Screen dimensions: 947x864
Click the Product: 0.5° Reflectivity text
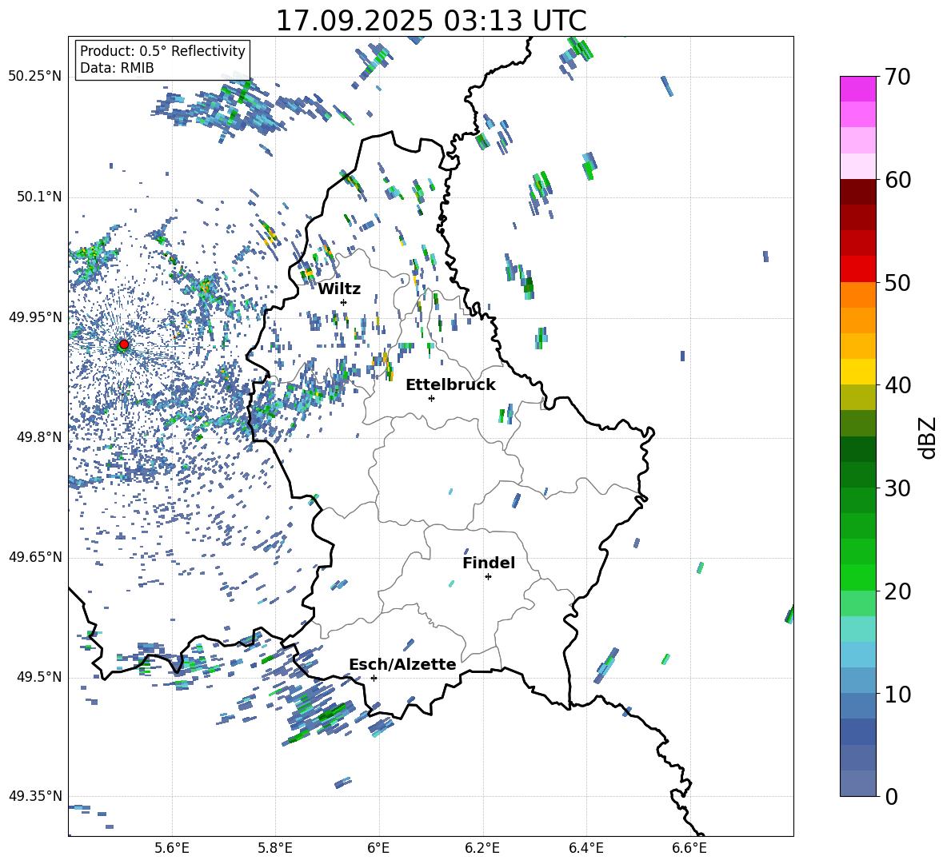[x=162, y=51]
